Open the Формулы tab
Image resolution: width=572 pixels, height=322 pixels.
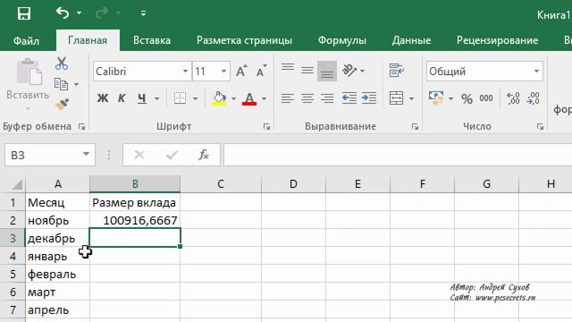point(341,40)
